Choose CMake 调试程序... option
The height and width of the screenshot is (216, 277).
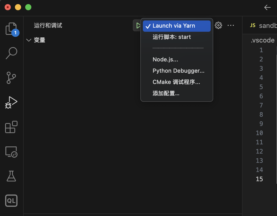pos(177,82)
